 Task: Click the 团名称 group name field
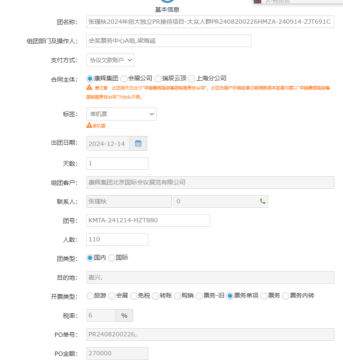(210, 22)
